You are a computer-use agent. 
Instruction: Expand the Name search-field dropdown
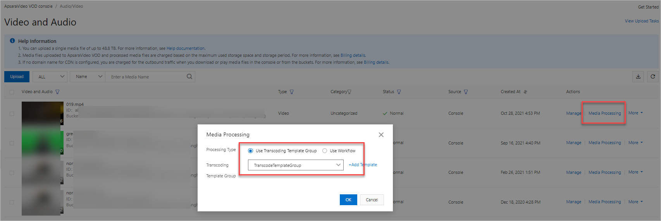click(x=88, y=76)
